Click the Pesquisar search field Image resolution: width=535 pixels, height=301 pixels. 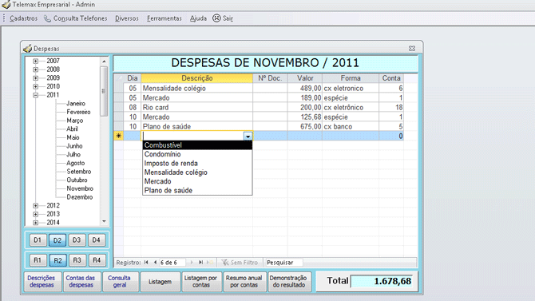pyautogui.click(x=284, y=263)
